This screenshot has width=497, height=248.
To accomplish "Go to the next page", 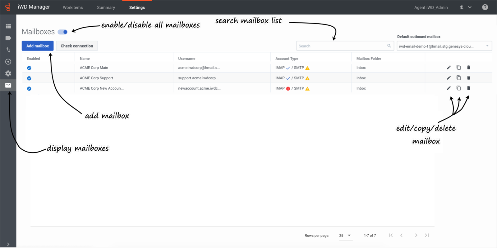I will [x=416, y=235].
